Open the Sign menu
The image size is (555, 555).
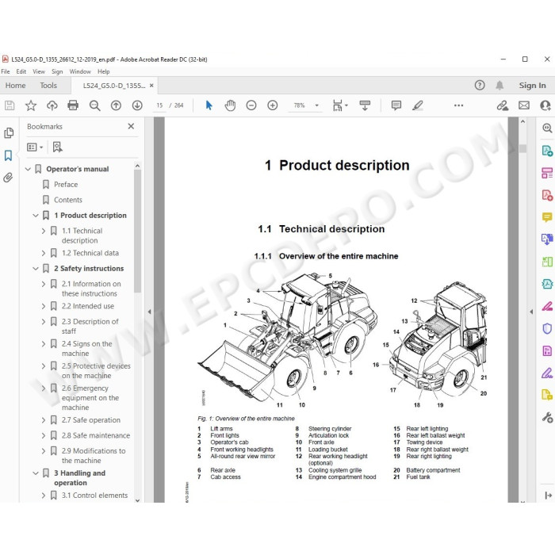pos(57,71)
